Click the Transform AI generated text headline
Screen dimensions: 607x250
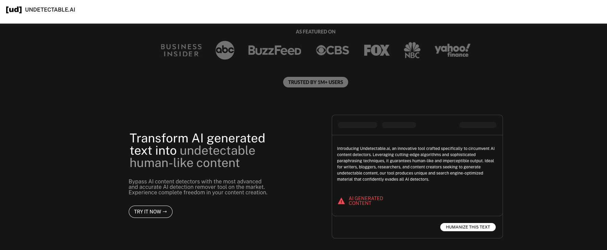coord(197,151)
